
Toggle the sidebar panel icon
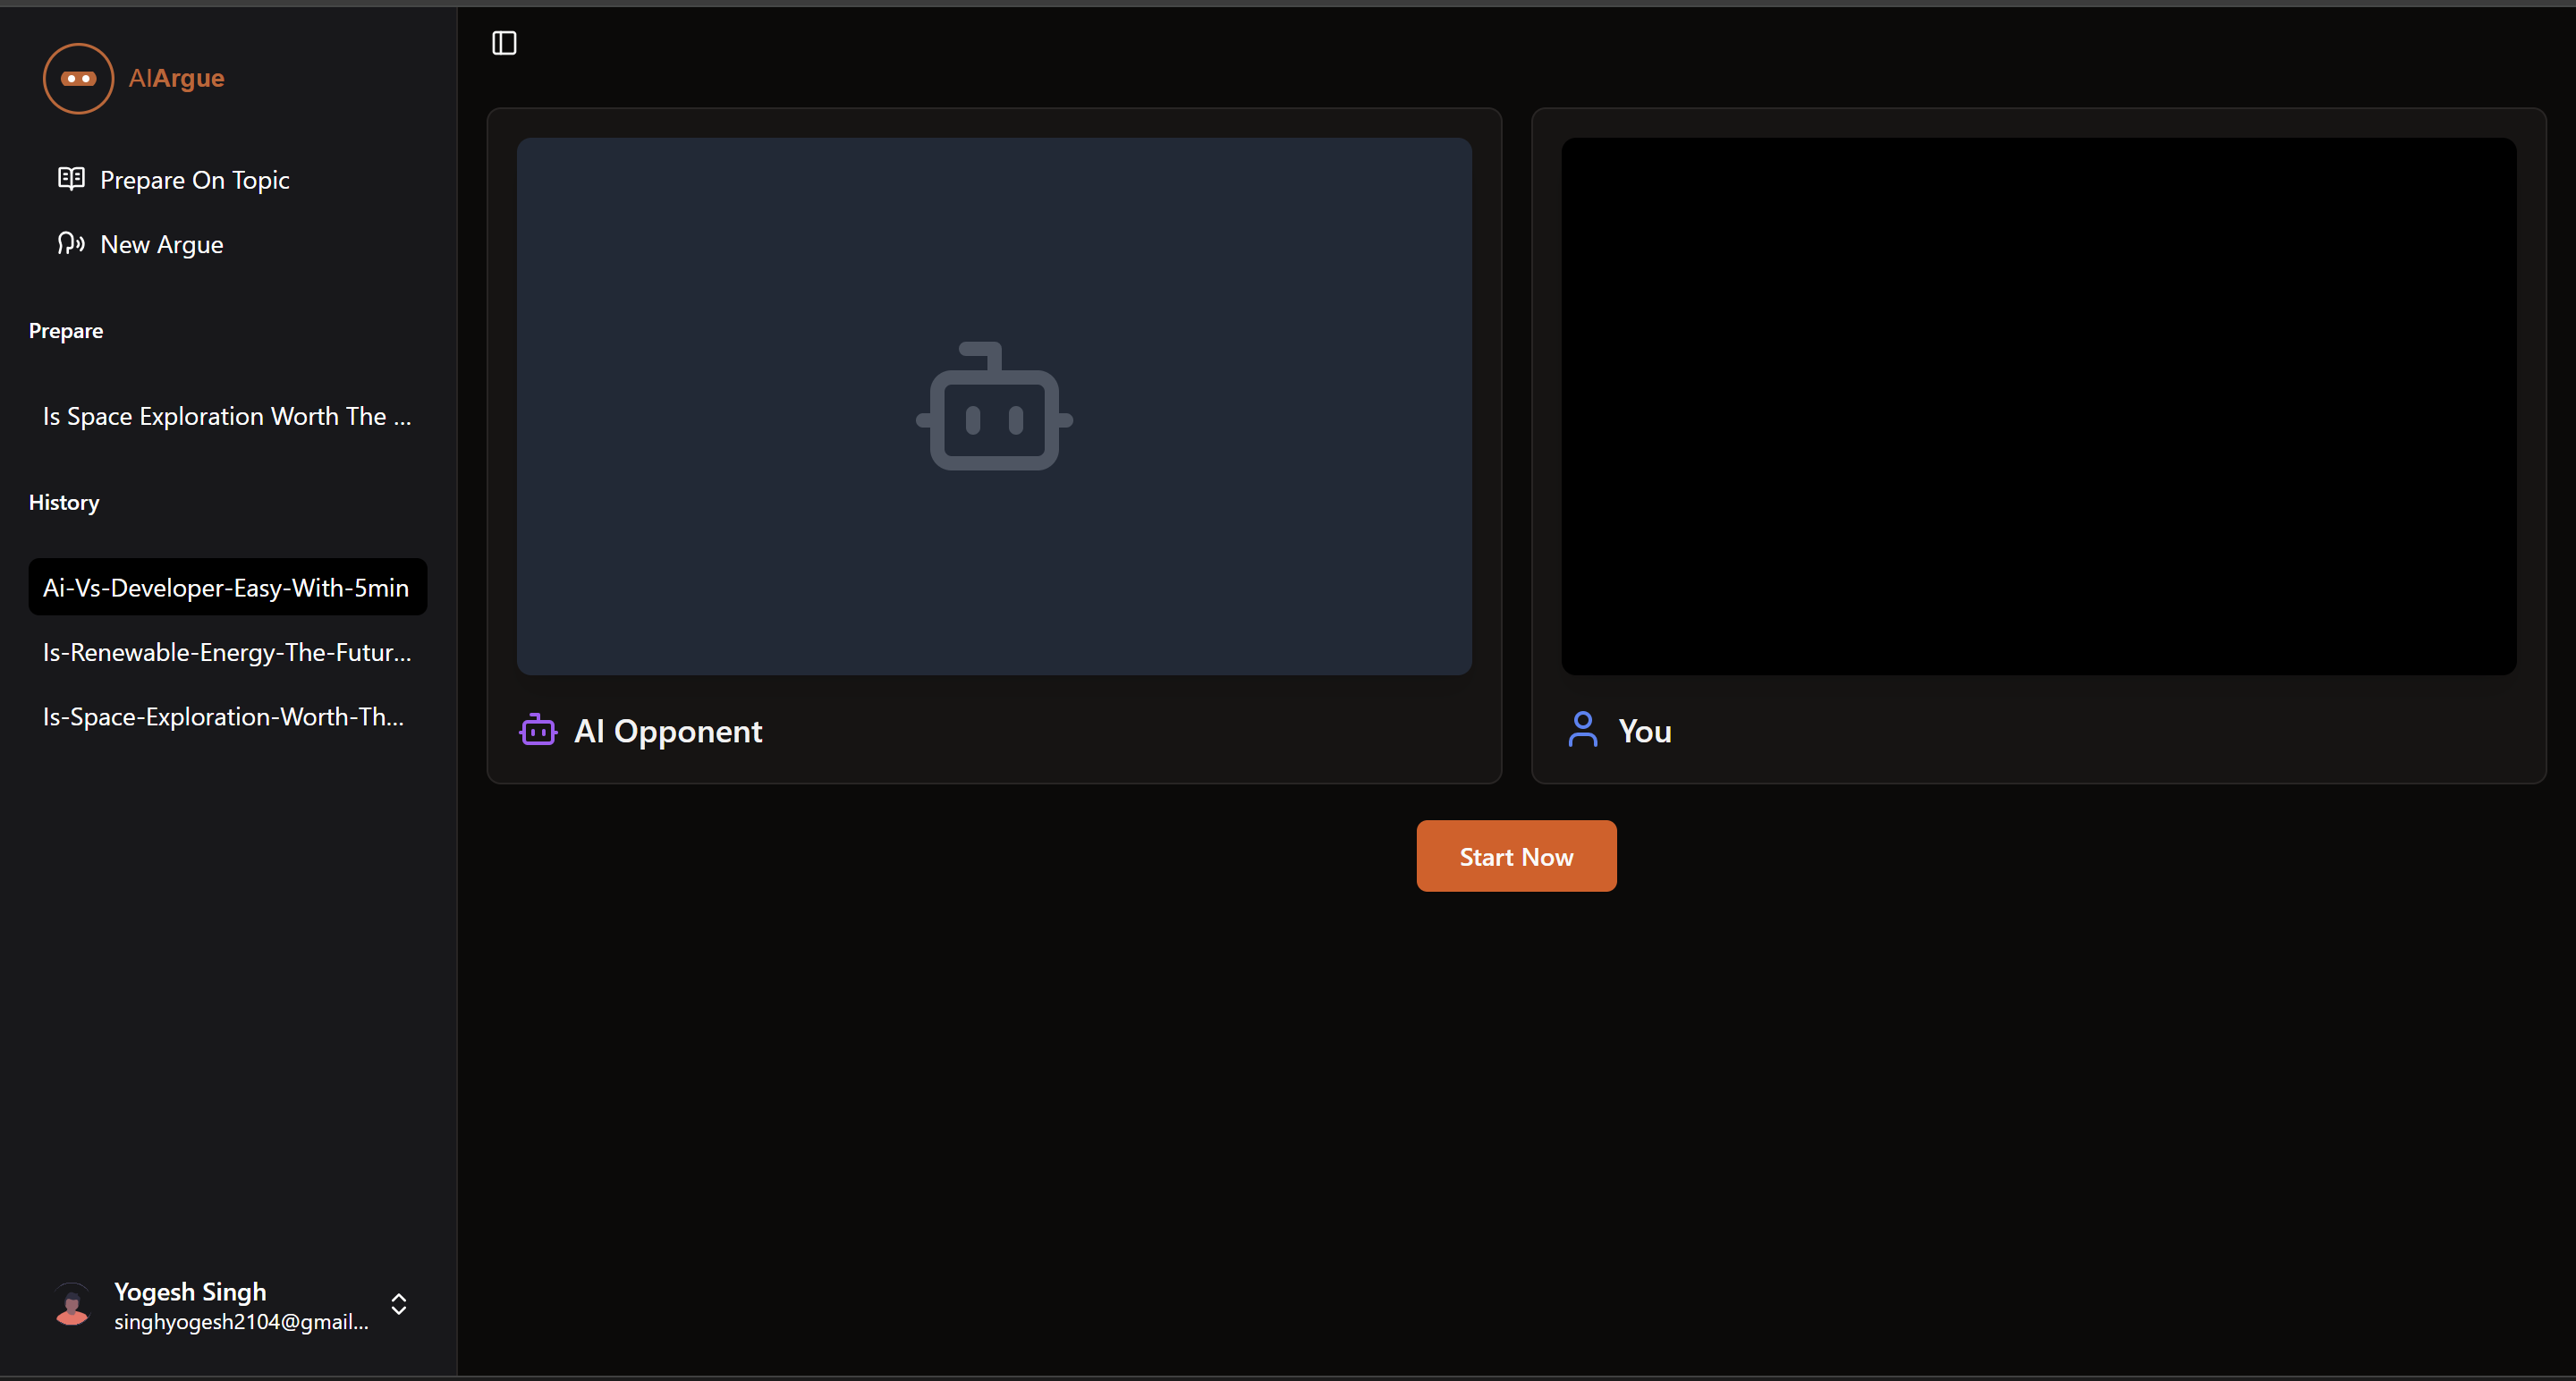[504, 43]
